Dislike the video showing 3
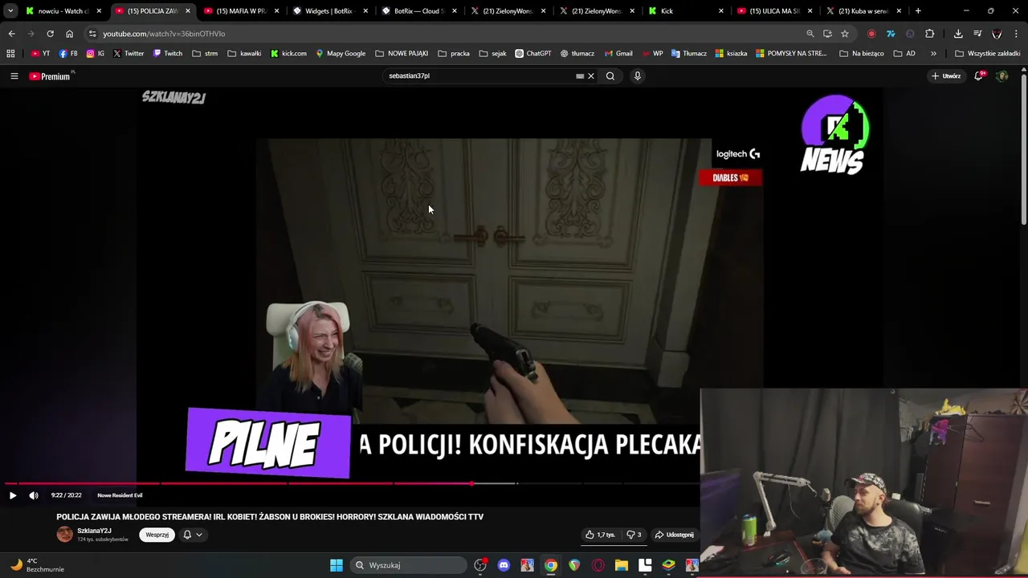1028x578 pixels. click(634, 535)
